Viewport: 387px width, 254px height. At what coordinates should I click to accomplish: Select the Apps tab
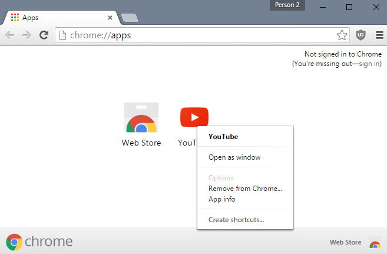[x=61, y=18]
